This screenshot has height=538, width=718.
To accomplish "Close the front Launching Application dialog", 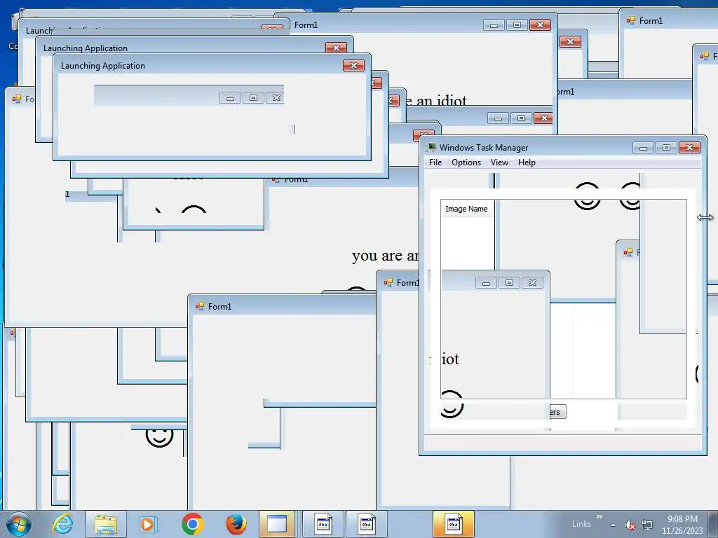I will click(x=353, y=65).
